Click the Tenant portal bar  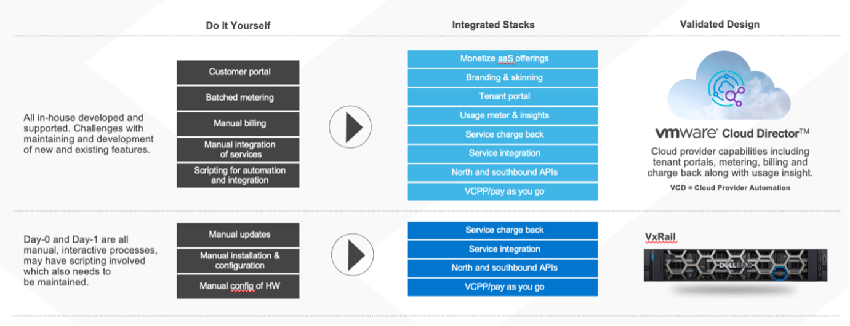[503, 96]
